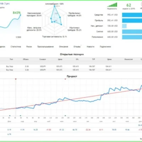Open the Отзывы tab

[x=77, y=47]
